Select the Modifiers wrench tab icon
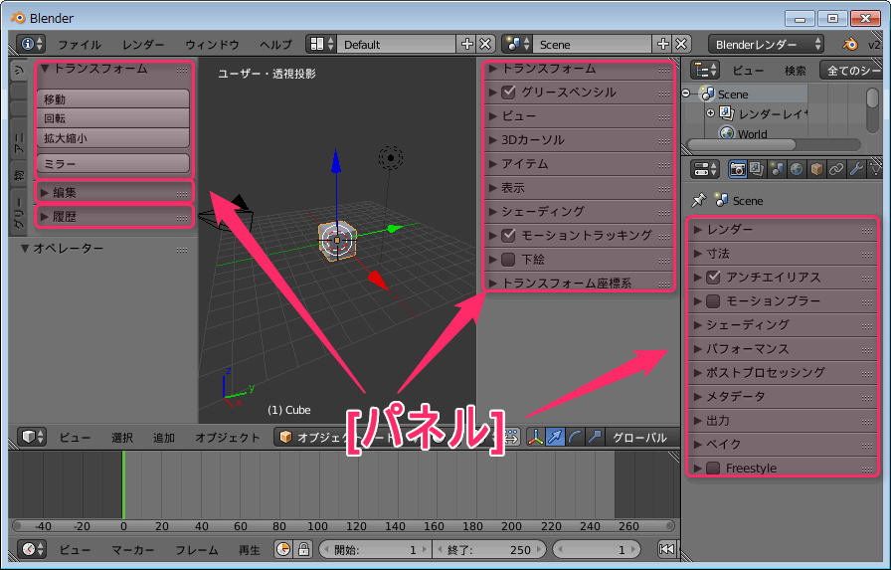 [856, 169]
